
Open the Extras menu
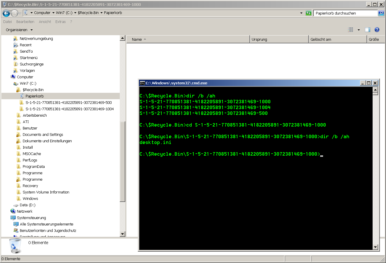pyautogui.click(x=60, y=22)
